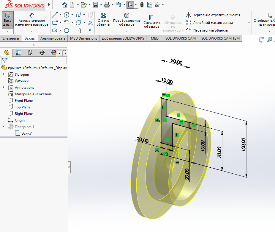The width and height of the screenshot is (275, 232).
Task: Click the 50,00 dimension value
Action: point(177,62)
